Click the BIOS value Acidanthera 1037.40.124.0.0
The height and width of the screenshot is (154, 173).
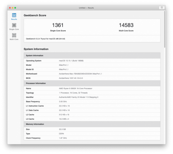coord(71,78)
